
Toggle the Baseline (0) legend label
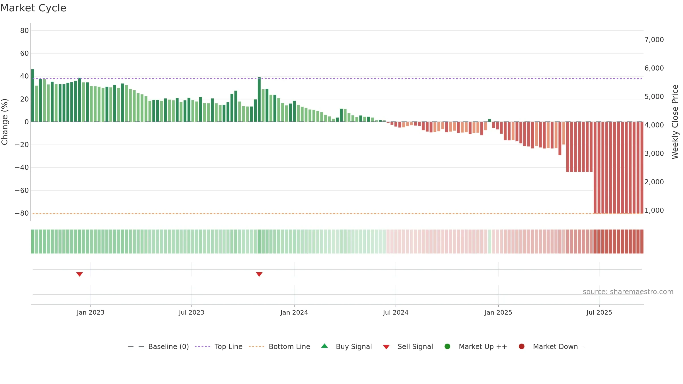click(168, 346)
